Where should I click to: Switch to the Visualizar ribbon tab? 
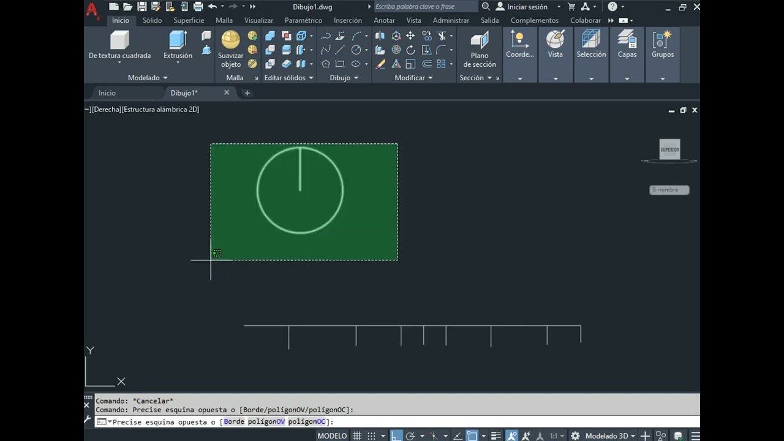pyautogui.click(x=258, y=20)
